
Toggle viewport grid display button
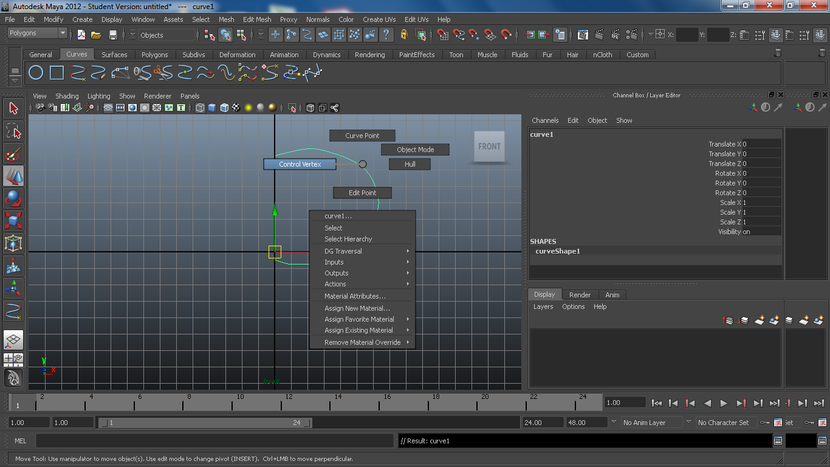(x=108, y=108)
